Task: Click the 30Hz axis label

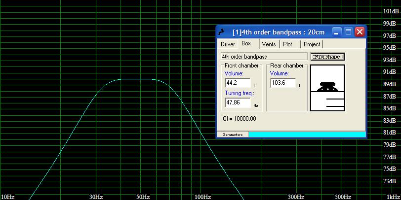Action: click(x=96, y=197)
